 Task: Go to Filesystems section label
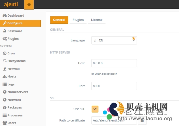pyautogui.click(x=16, y=61)
